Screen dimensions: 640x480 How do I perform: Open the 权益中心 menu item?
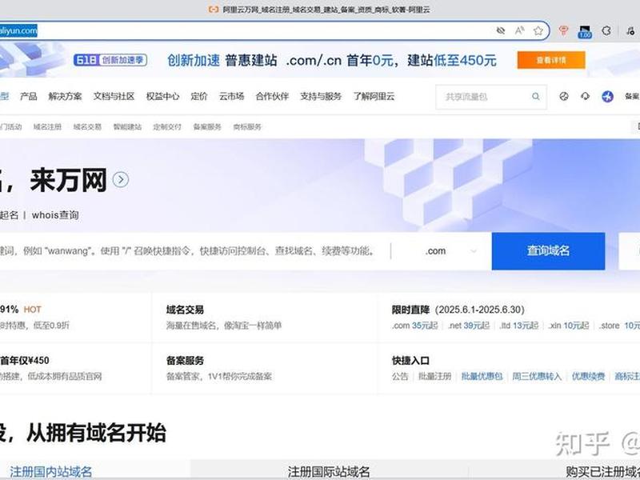(x=162, y=96)
